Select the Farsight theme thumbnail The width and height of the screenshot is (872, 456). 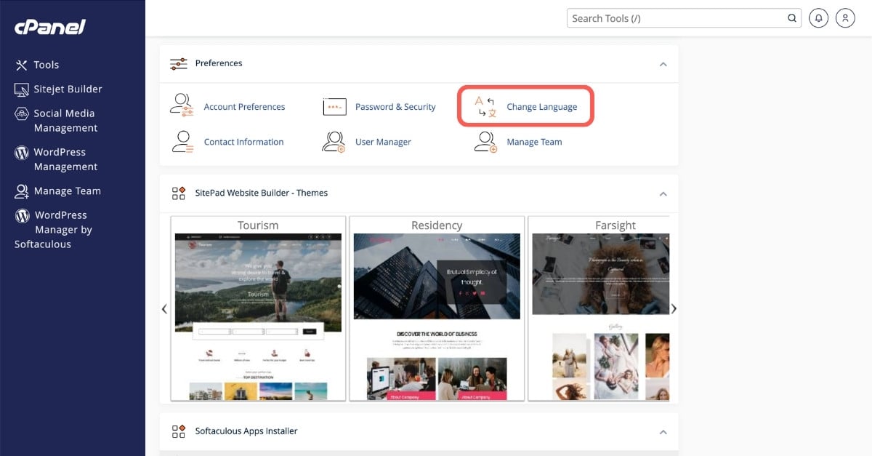pyautogui.click(x=601, y=316)
